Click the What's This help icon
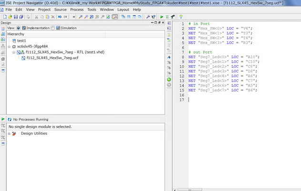Viewport: 301px width, 191px height. (153, 17)
